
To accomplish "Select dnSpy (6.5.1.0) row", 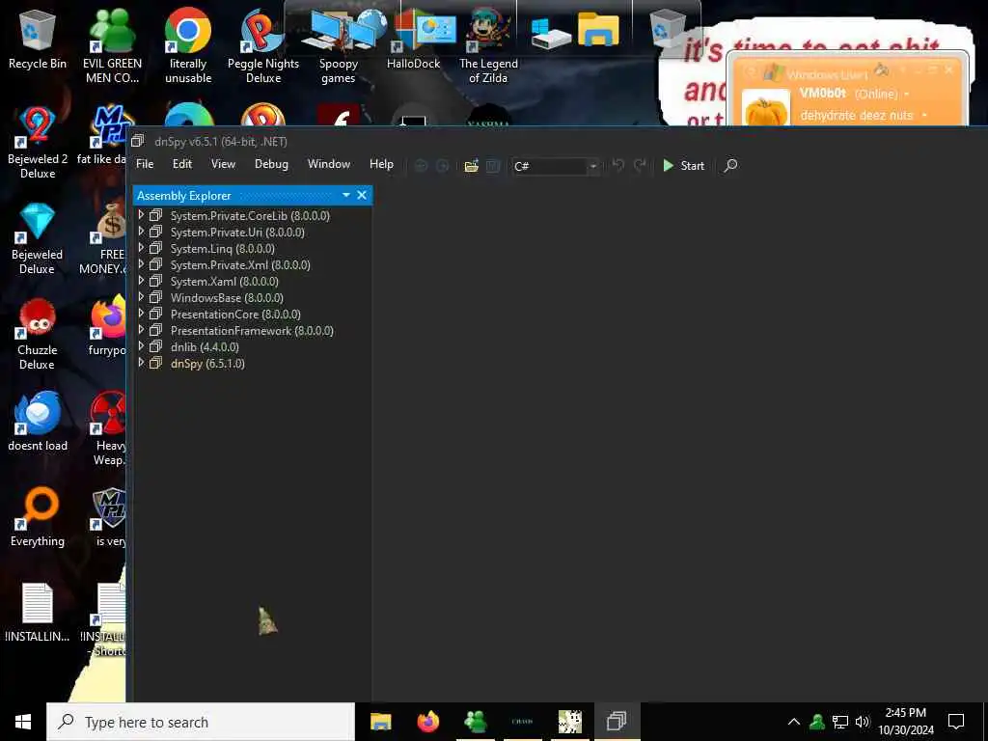I will point(207,363).
